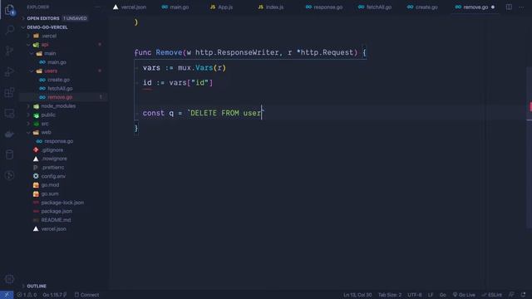532x299 pixels.
Task: Open the Database cylinder icon in activity bar
Action: coord(9,154)
